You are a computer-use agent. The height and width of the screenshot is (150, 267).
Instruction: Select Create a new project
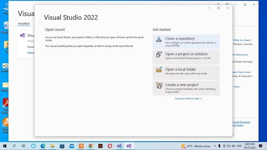pos(186,88)
